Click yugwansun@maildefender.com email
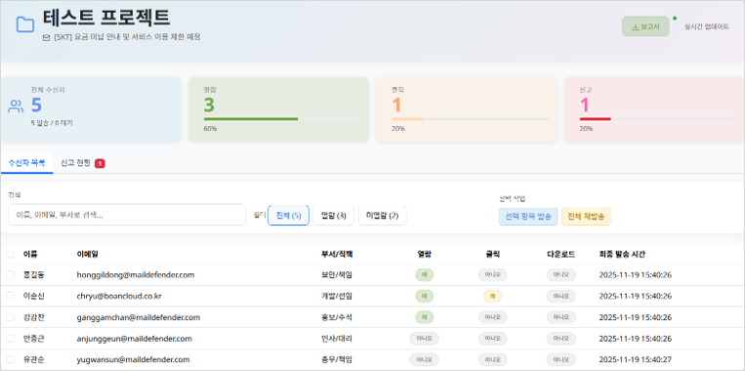 pos(133,359)
